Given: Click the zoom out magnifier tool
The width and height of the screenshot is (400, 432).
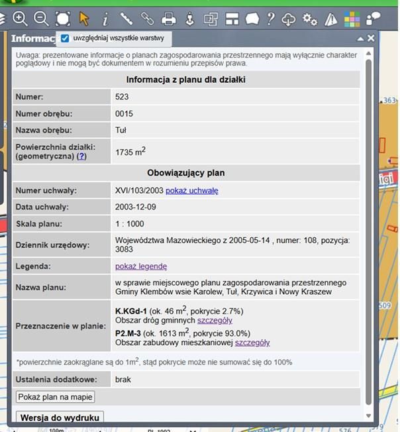Looking at the screenshot, I should pos(41,19).
